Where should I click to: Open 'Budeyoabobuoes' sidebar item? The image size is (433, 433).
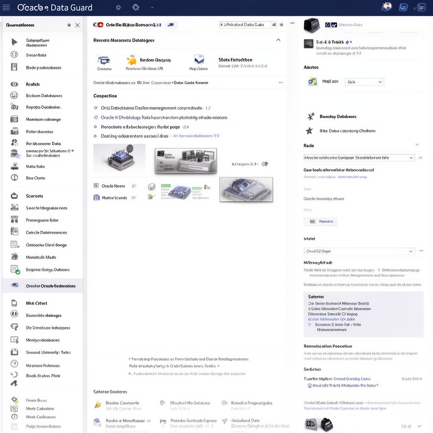[44, 67]
